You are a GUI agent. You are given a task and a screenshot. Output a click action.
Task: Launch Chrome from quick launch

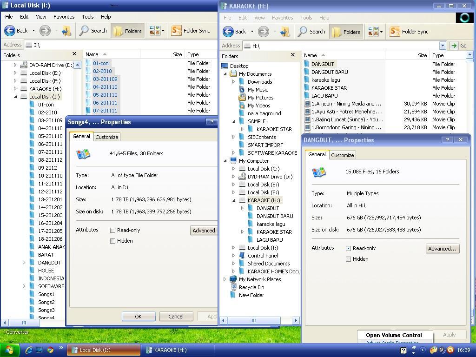point(50,350)
